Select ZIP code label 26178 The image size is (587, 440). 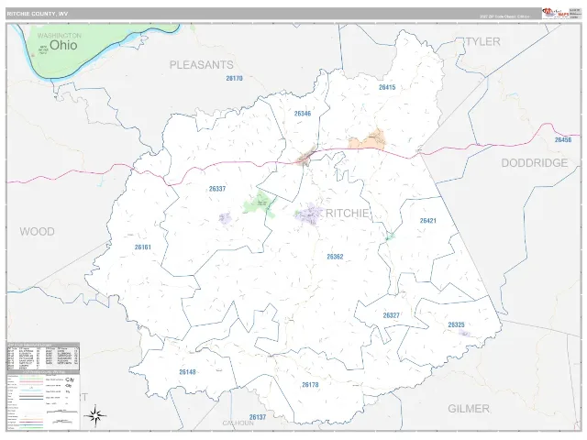click(310, 385)
